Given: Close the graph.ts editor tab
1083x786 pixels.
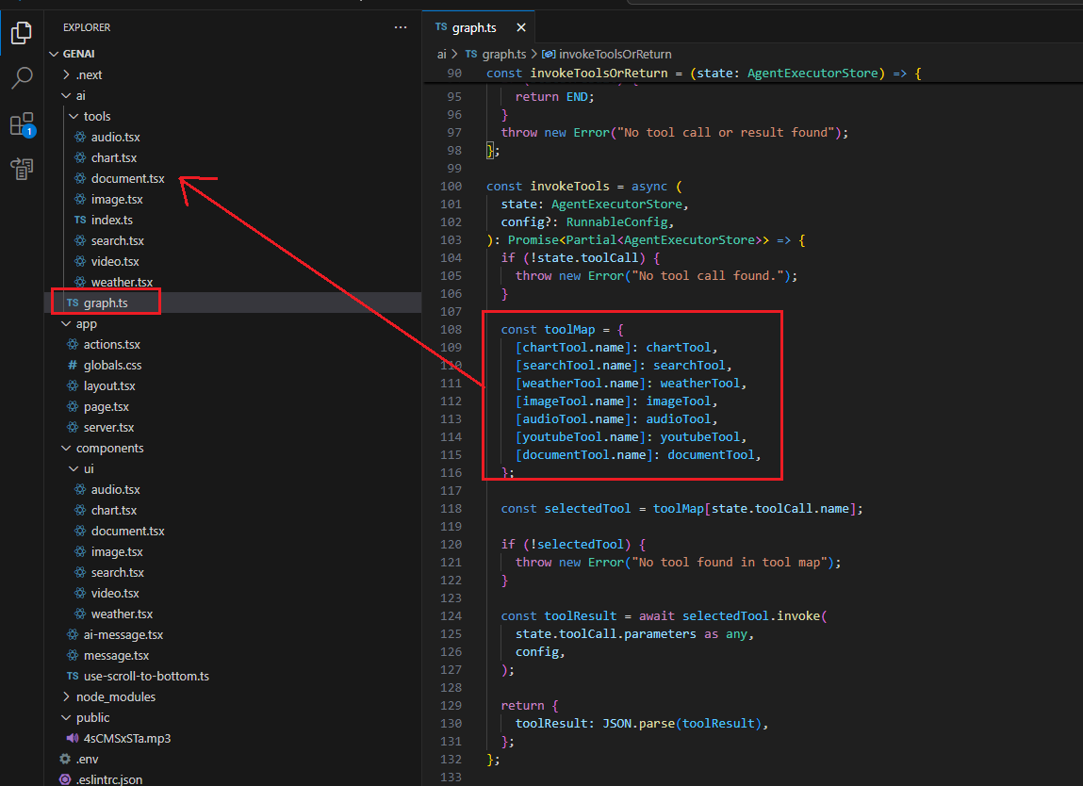Looking at the screenshot, I should (521, 27).
